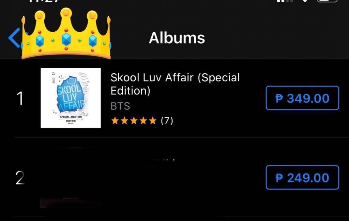Open the Skool Luv Affair album cover
The image size is (349, 221).
(x=71, y=98)
